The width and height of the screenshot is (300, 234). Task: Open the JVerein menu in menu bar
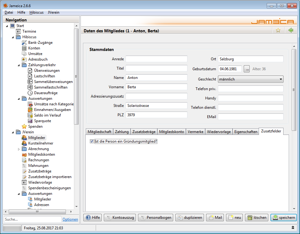53,12
